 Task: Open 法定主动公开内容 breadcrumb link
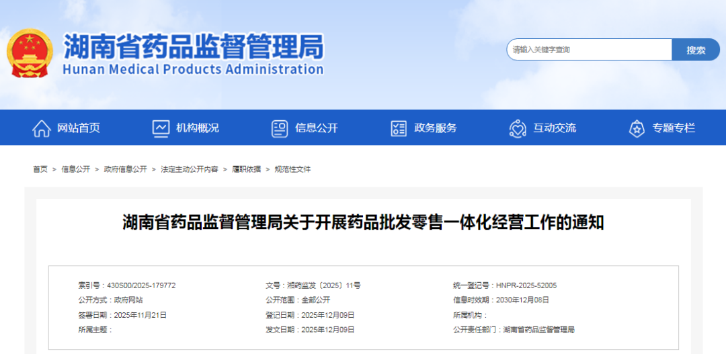pyautogui.click(x=190, y=169)
